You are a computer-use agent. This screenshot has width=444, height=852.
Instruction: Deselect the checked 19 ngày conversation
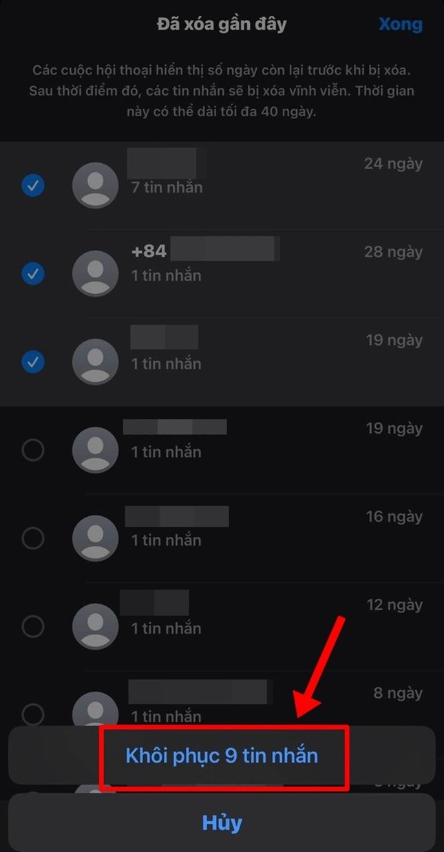coord(33,362)
